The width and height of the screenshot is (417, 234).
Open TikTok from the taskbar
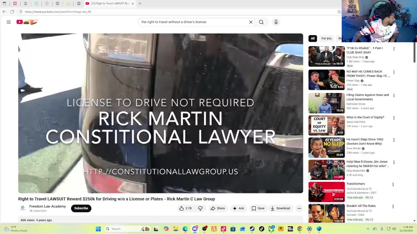pos(262,229)
